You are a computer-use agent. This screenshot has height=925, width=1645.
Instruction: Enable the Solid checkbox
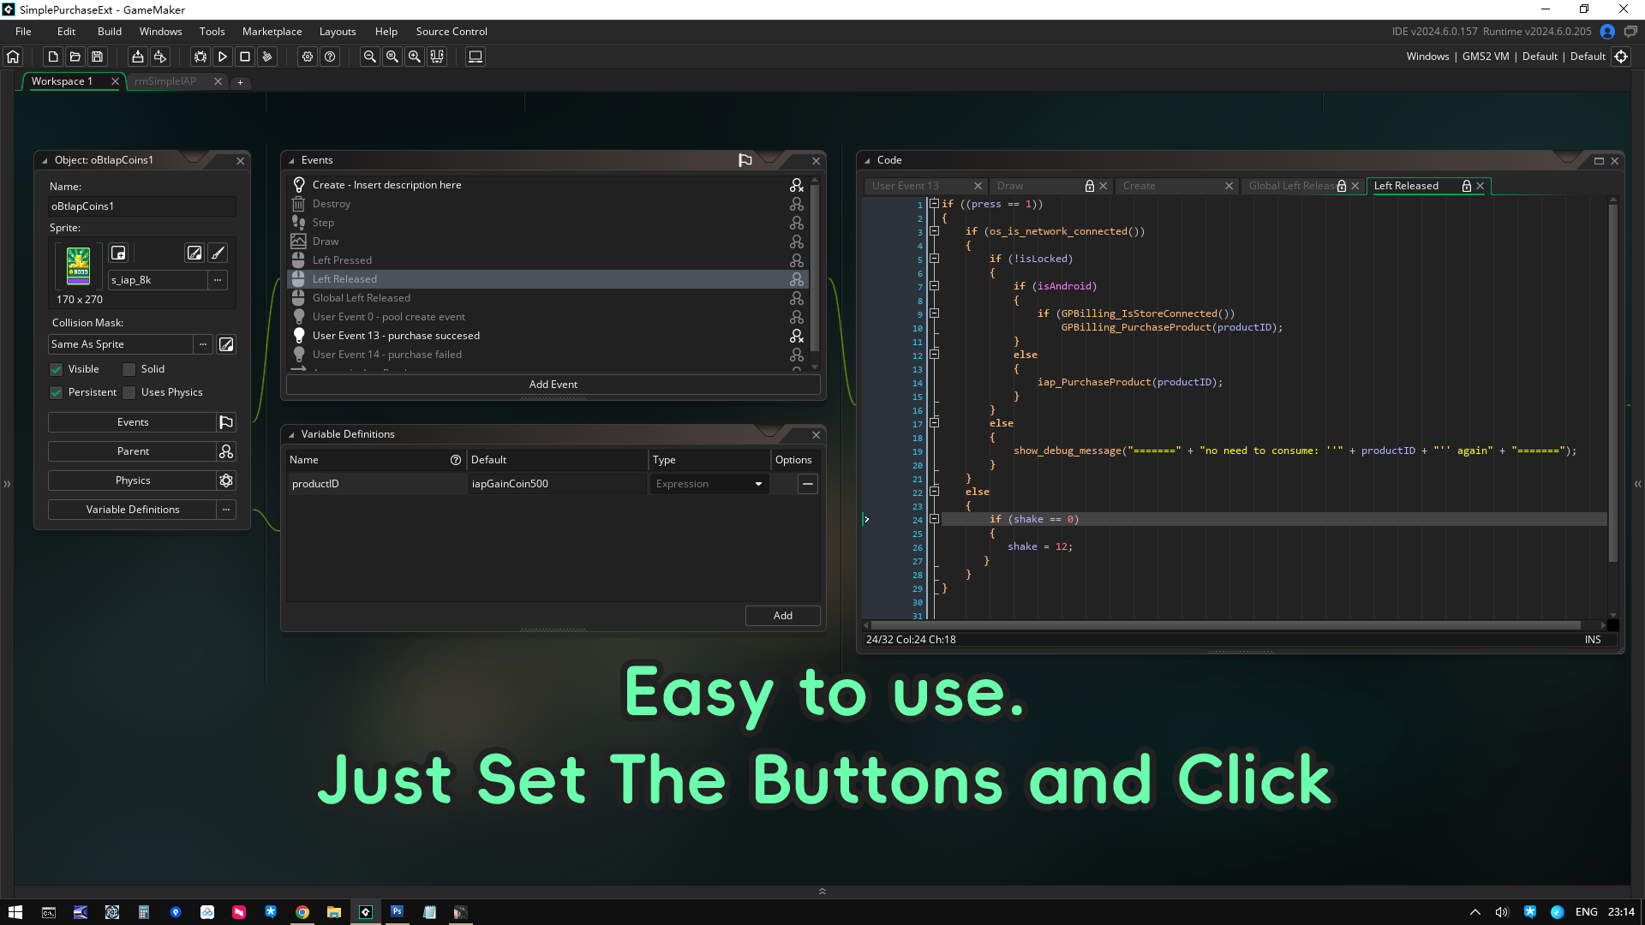point(129,369)
